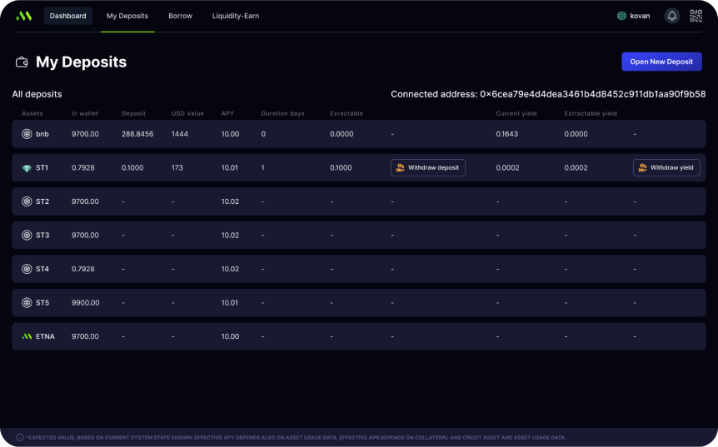This screenshot has width=718, height=447.
Task: Click the Open New Deposit button
Action: 661,62
